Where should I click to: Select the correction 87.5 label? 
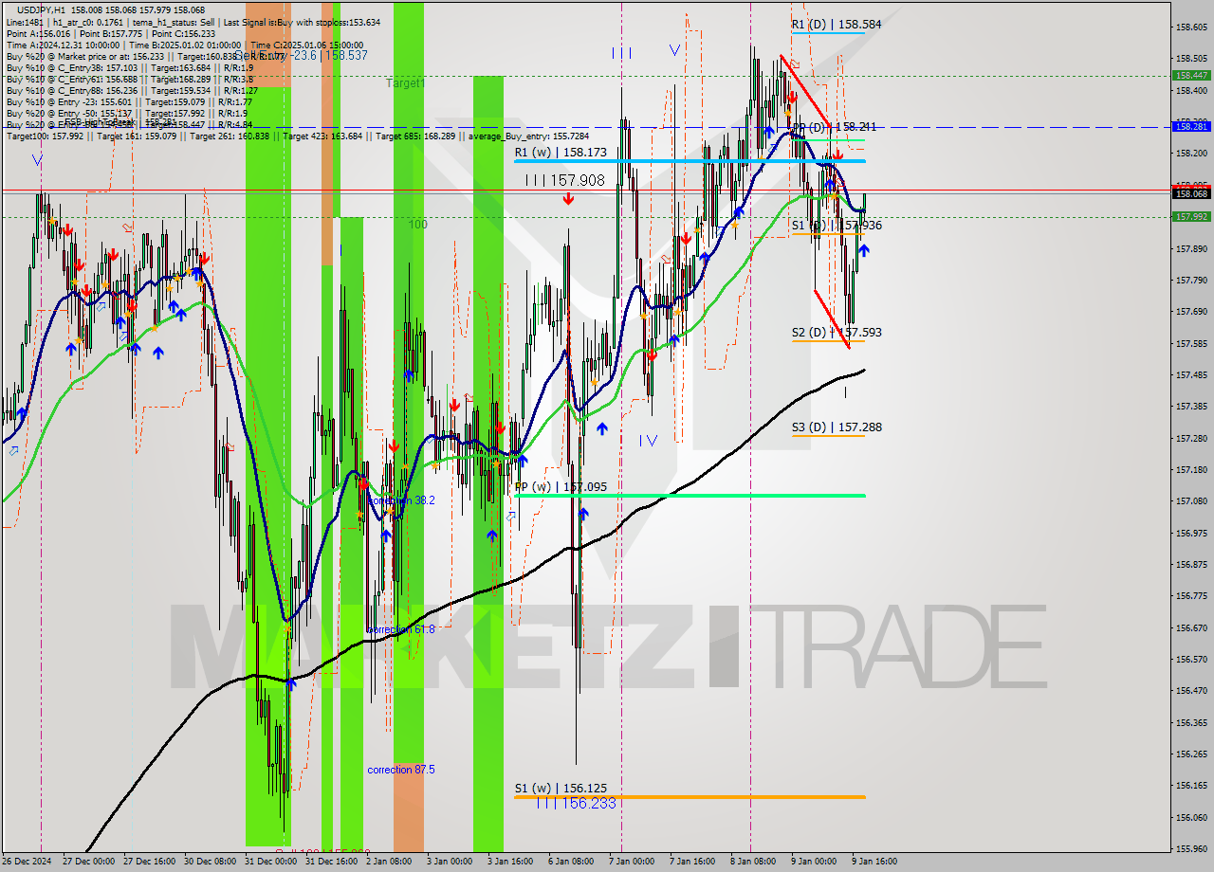coord(401,770)
